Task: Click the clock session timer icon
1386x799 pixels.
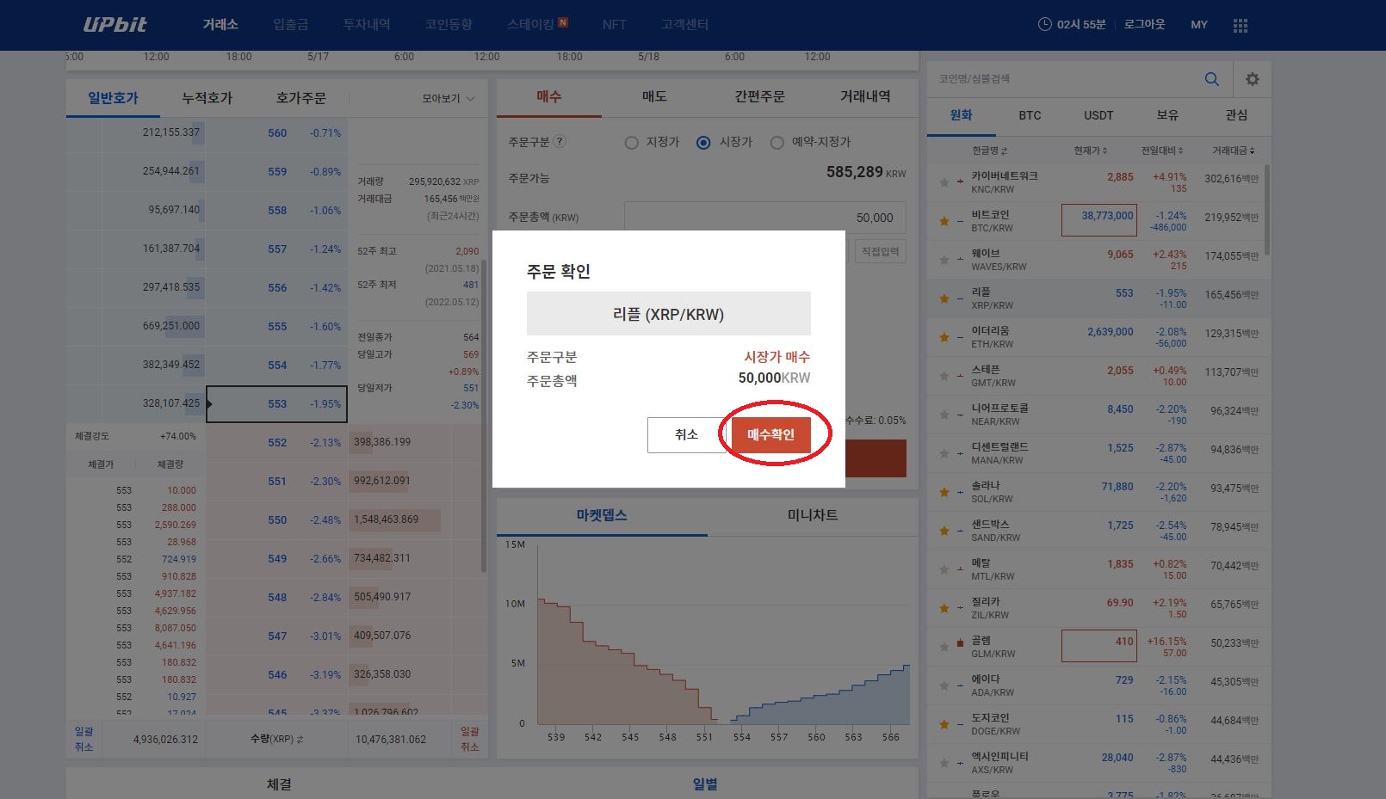Action: (1044, 24)
